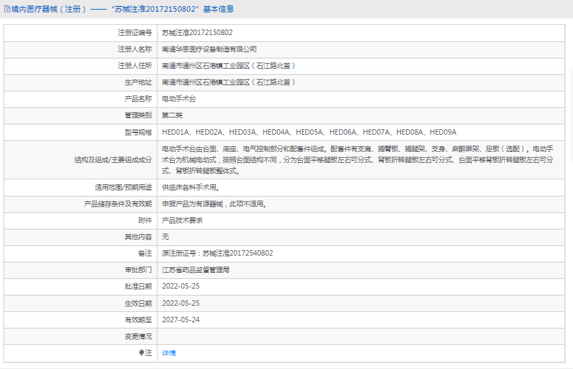The image size is (573, 369).
Task: Click the 型号规格 label
Action: tap(138, 132)
